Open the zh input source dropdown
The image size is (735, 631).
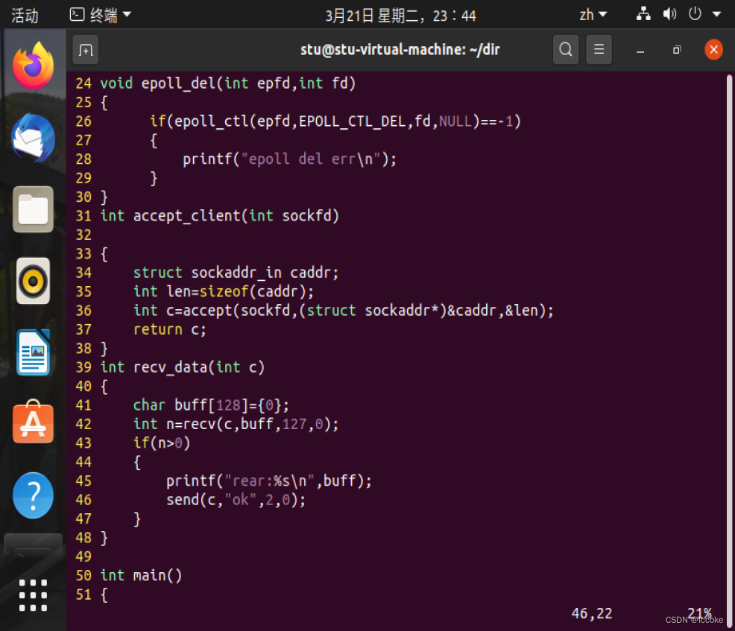pos(593,15)
